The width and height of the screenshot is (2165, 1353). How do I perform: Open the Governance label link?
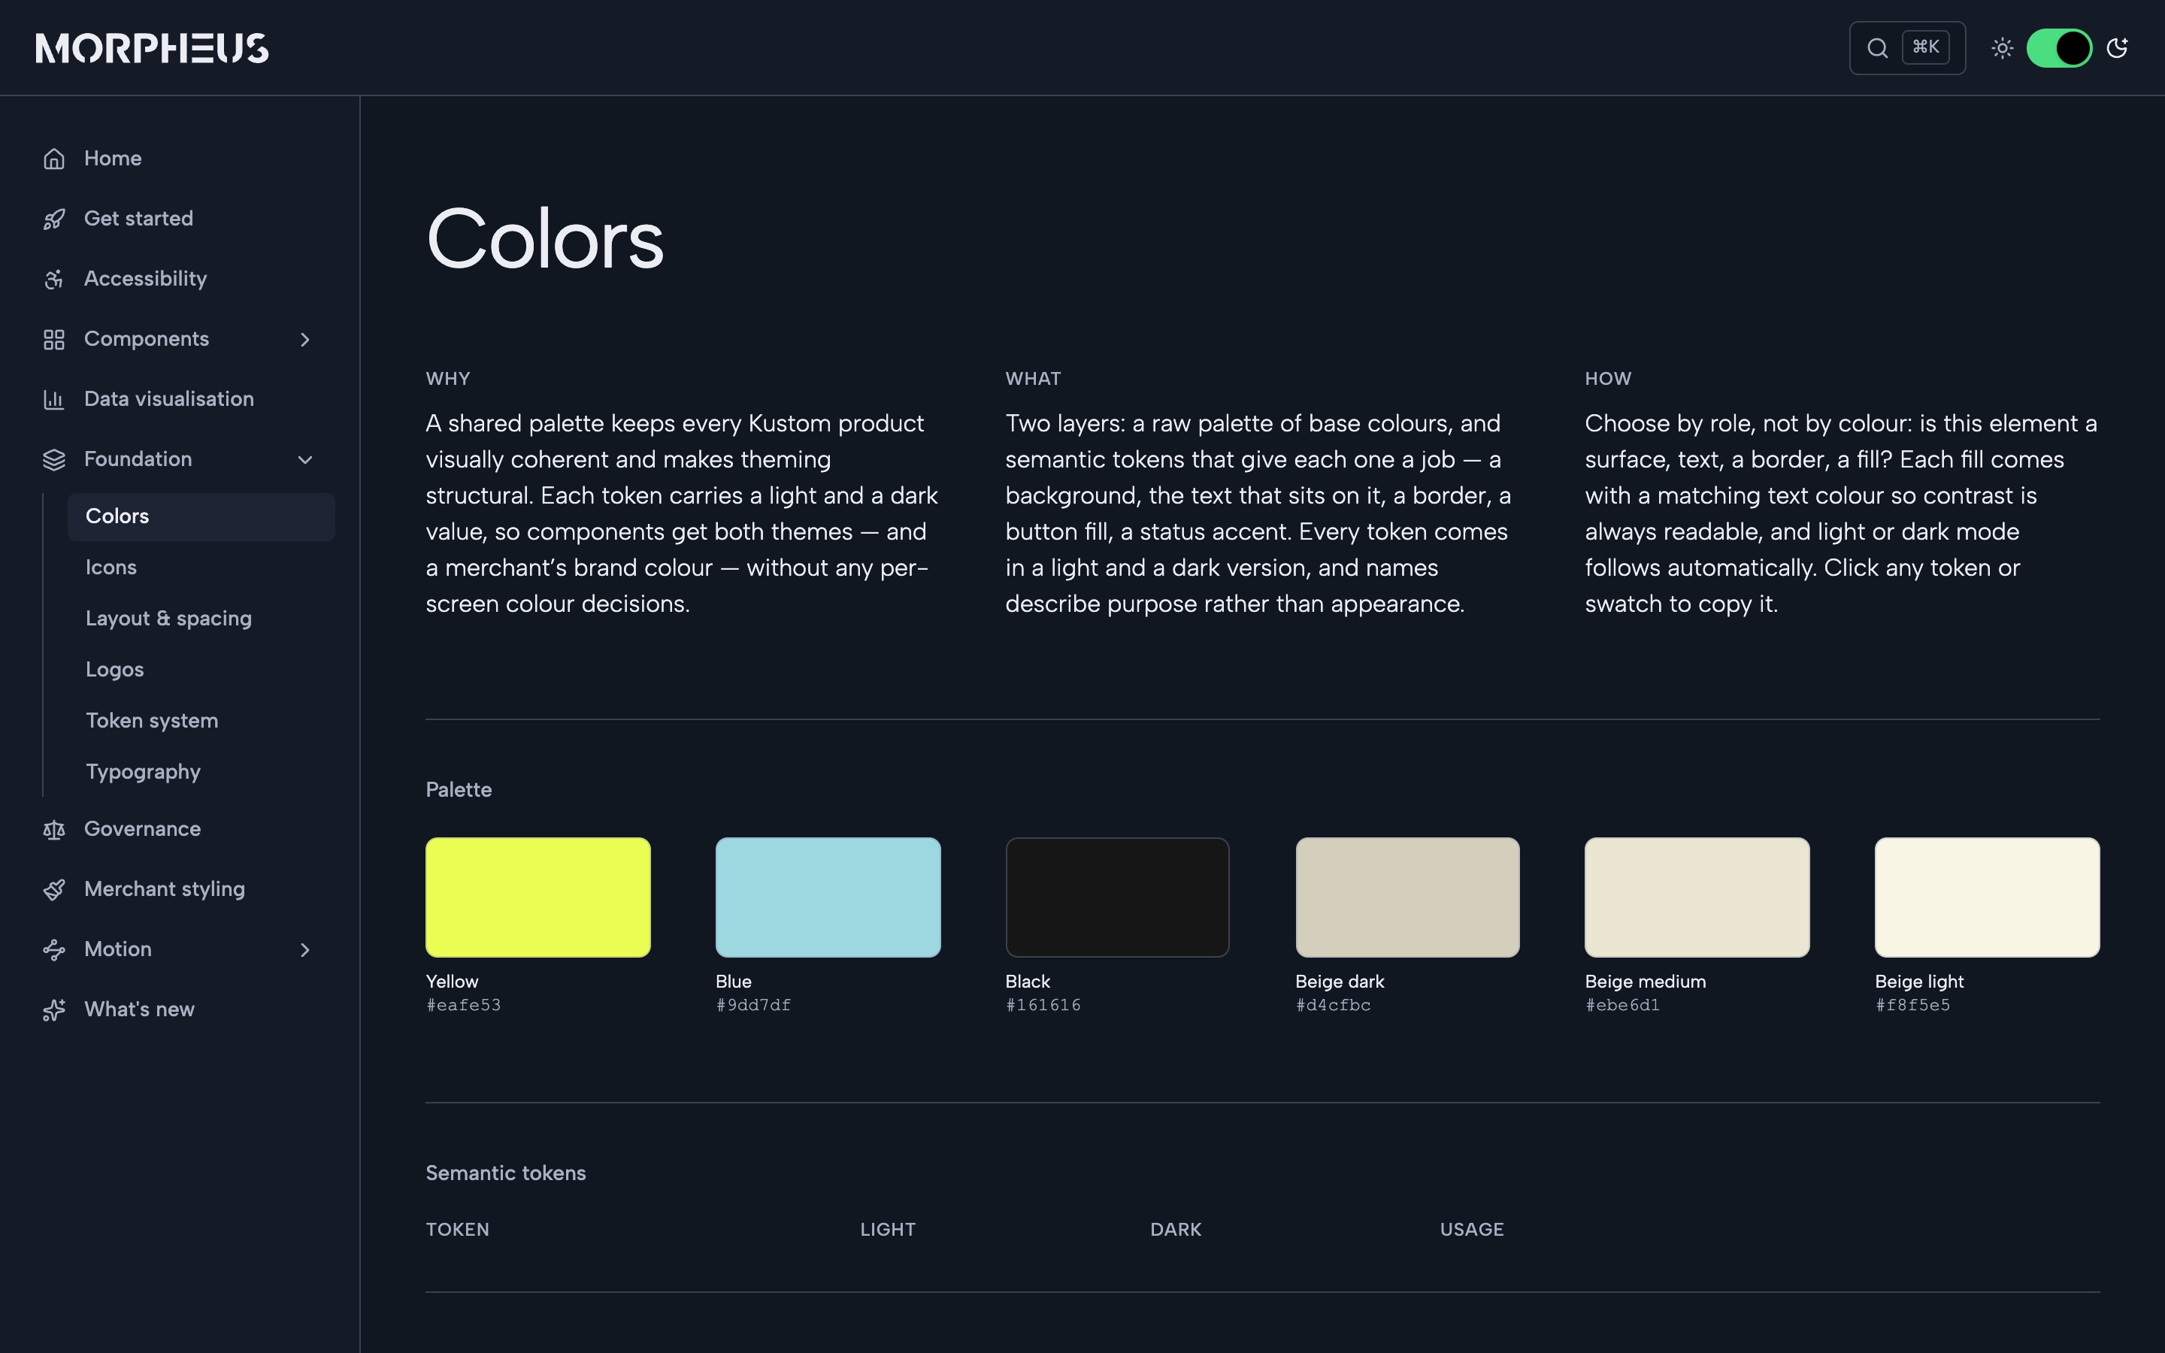pyautogui.click(x=142, y=828)
